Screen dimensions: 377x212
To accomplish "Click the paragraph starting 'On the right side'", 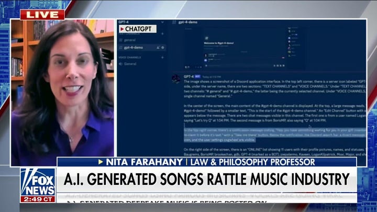I will pyautogui.click(x=275, y=152).
